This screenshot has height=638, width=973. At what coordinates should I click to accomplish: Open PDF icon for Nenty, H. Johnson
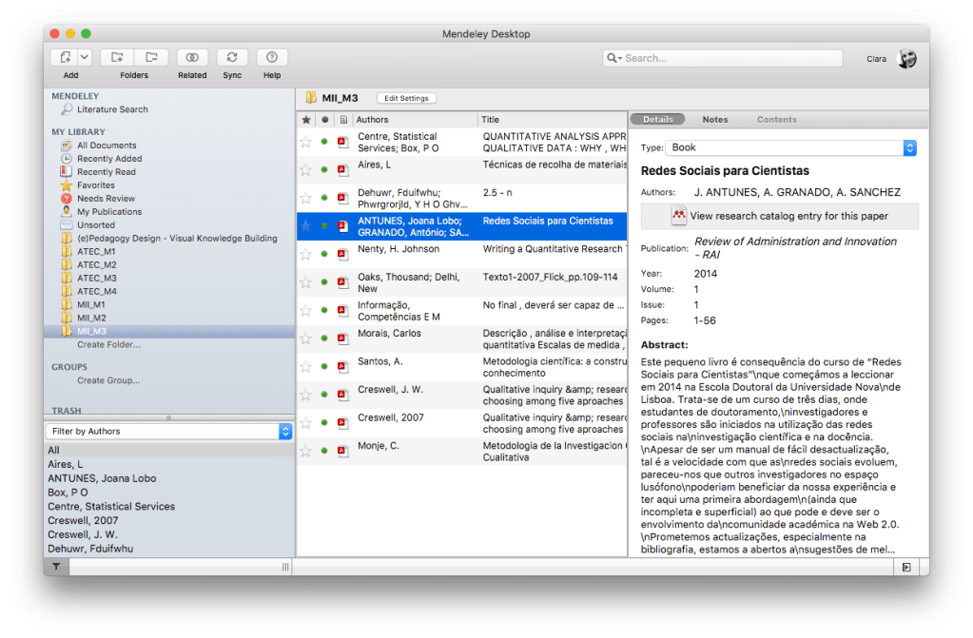343,254
